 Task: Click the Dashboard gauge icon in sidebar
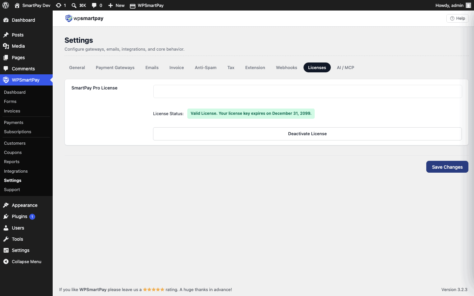(x=6, y=20)
